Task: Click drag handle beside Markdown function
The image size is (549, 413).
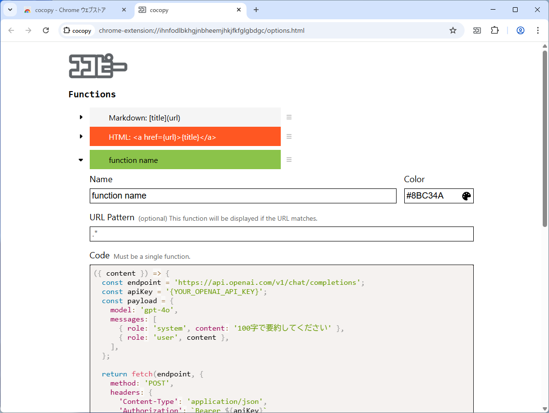Action: [x=289, y=117]
